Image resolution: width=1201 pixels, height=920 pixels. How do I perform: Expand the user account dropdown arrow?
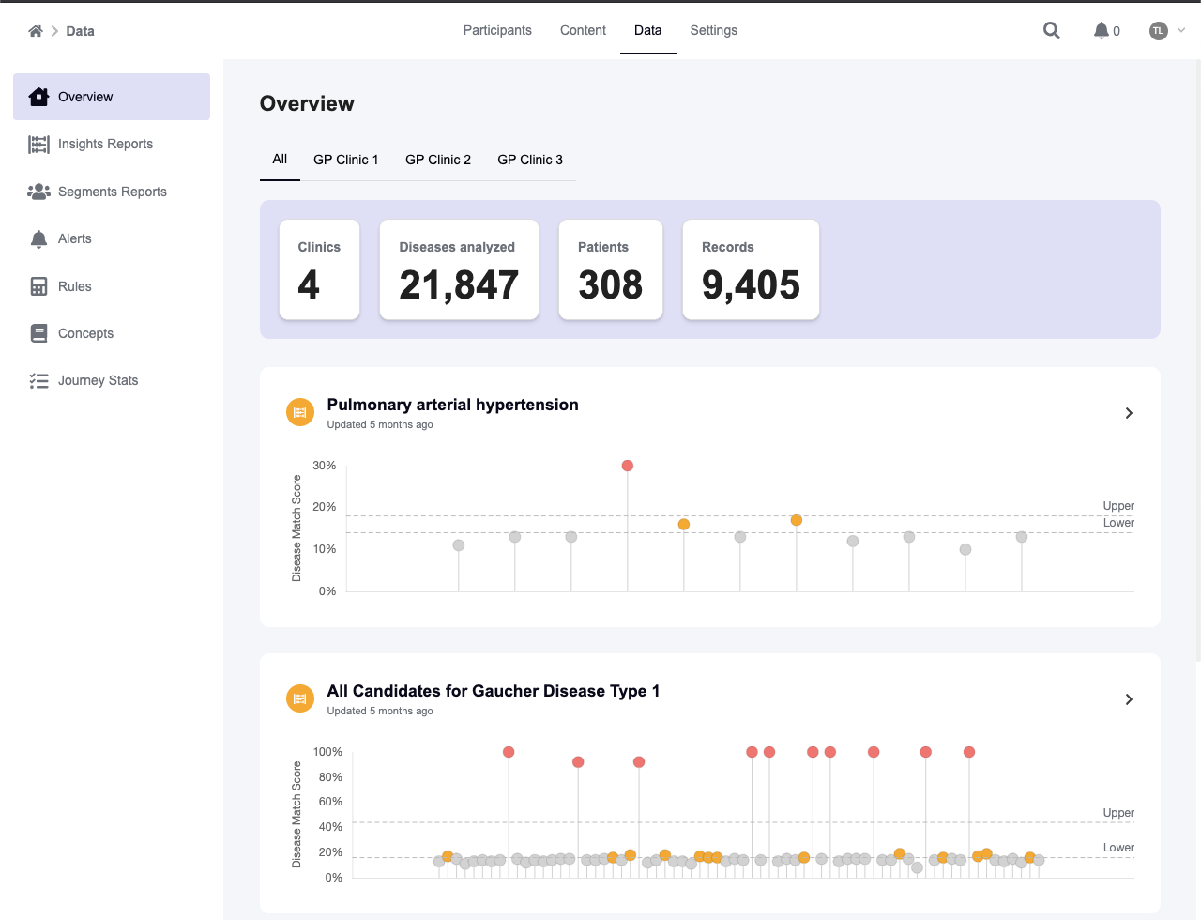1181,30
